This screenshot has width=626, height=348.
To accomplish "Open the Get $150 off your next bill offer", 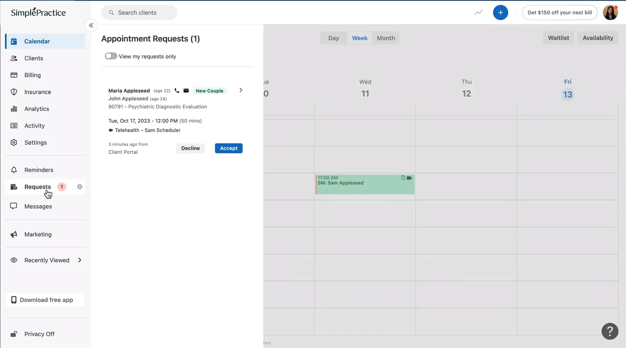I will pyautogui.click(x=560, y=12).
